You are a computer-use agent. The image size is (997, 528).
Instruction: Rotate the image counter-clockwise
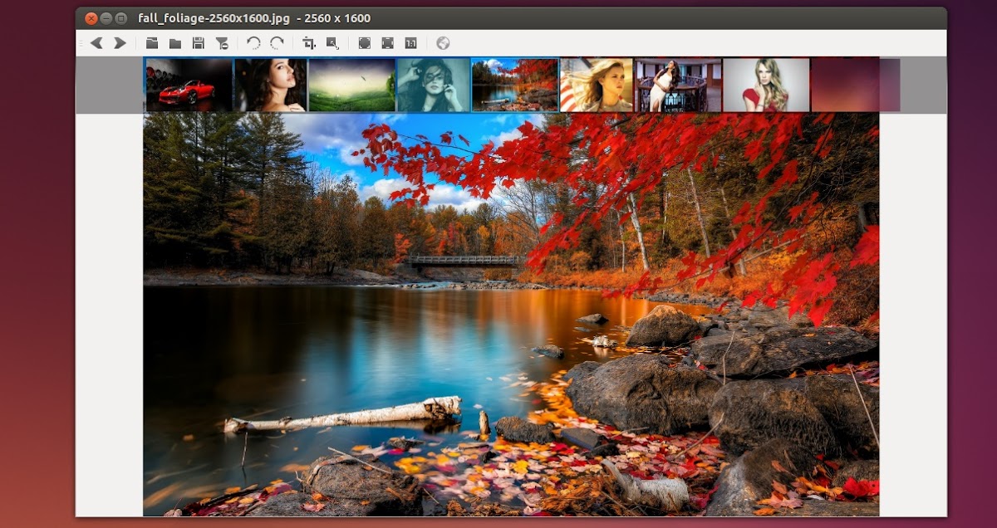[254, 43]
